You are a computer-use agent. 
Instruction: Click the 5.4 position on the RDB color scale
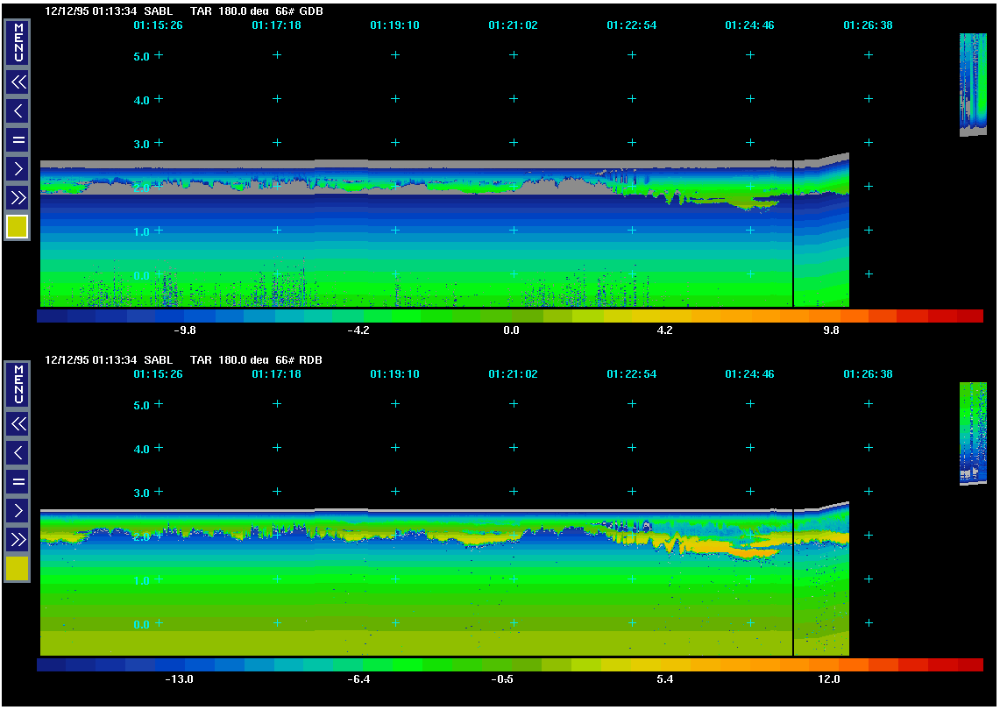coord(663,665)
